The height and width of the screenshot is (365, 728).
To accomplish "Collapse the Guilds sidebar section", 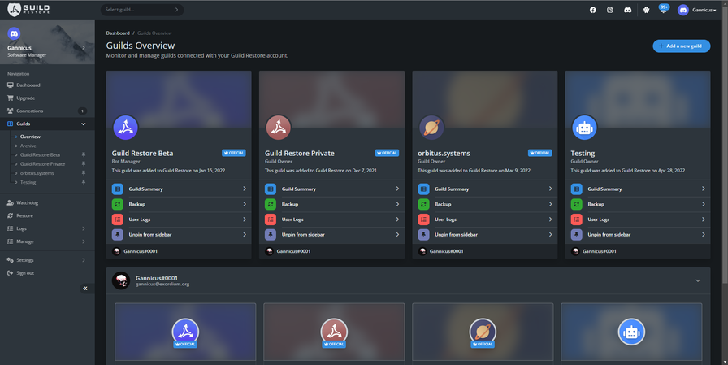I will coord(47,124).
